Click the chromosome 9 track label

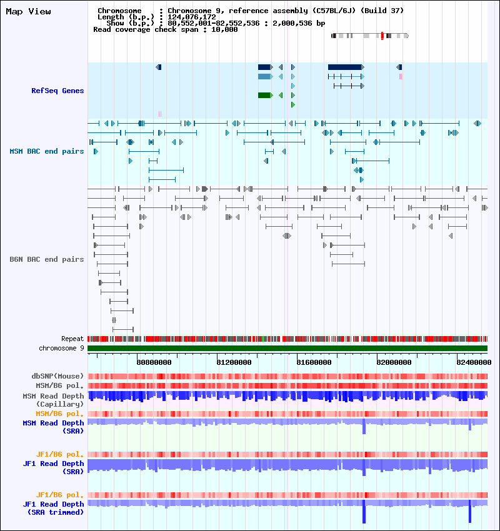pos(61,348)
